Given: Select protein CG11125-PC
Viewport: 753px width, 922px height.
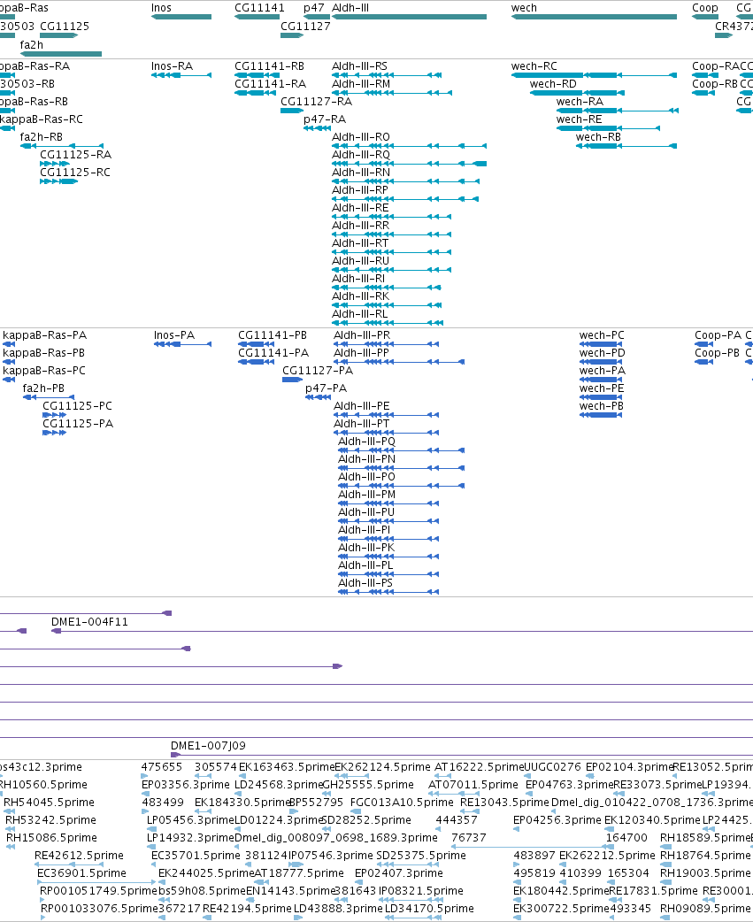Looking at the screenshot, I should tap(55, 415).
